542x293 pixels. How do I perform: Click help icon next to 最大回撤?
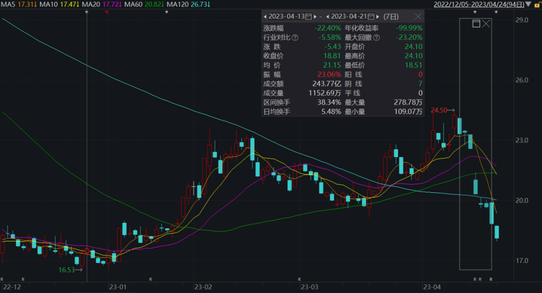click(x=376, y=37)
